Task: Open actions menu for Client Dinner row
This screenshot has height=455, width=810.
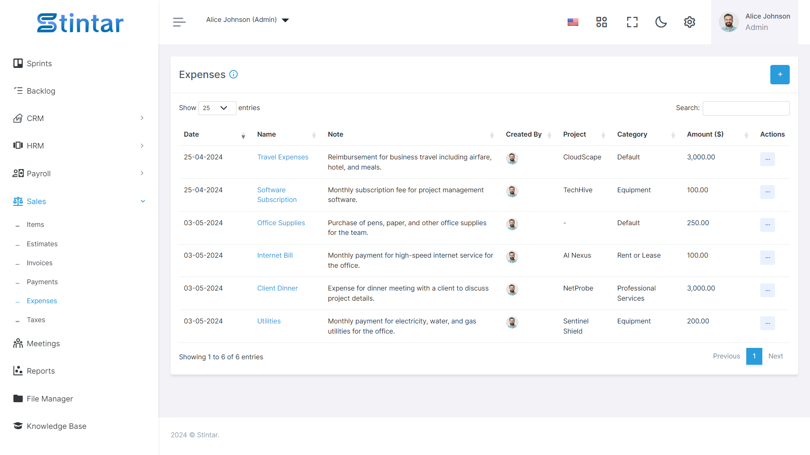Action: pos(767,290)
